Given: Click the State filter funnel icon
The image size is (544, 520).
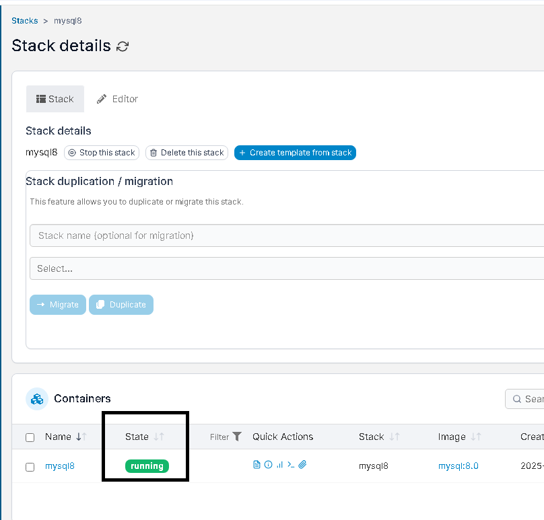Looking at the screenshot, I should coord(237,437).
